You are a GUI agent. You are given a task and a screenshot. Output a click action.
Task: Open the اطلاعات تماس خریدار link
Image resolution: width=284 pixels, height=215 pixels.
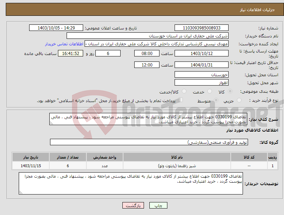[x=64, y=44]
